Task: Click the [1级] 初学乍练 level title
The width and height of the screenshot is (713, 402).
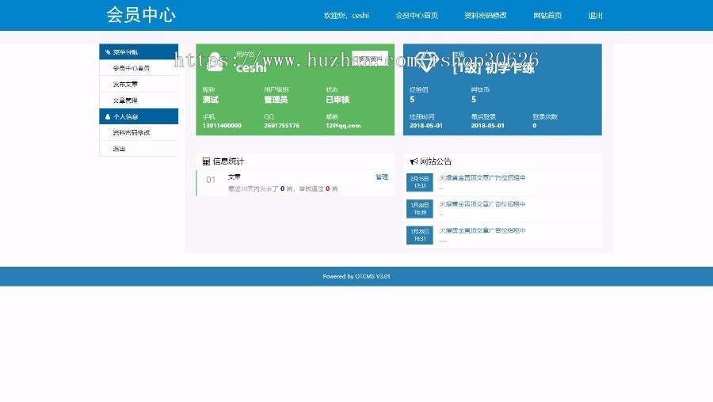Action: point(494,68)
